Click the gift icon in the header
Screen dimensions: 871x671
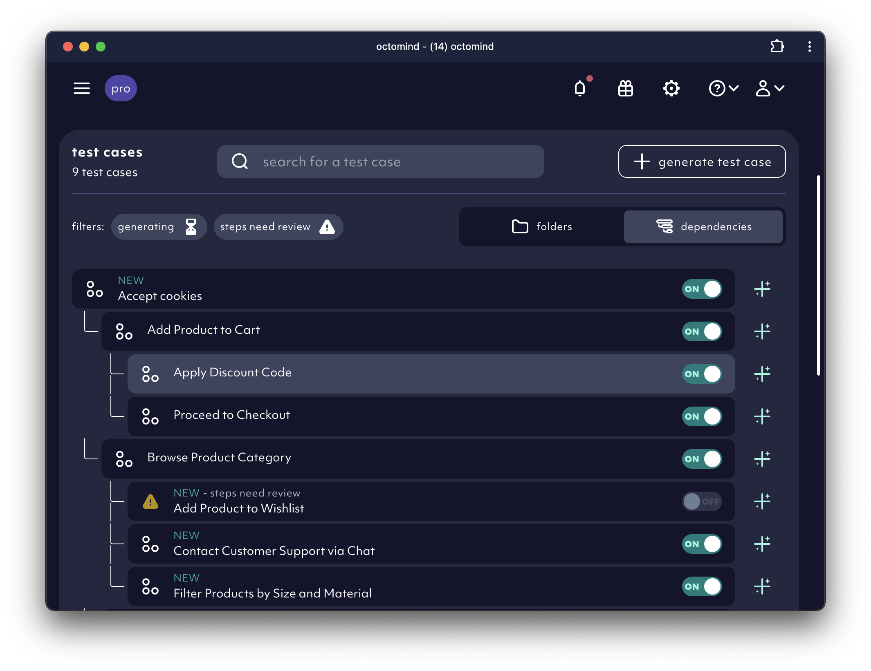(x=626, y=88)
